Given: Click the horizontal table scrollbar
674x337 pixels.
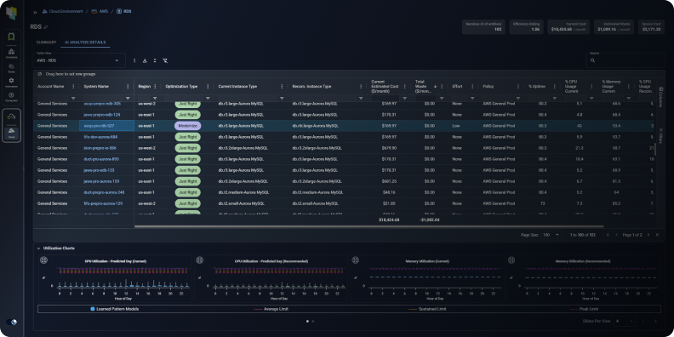Looking at the screenshot, I should coord(368,226).
